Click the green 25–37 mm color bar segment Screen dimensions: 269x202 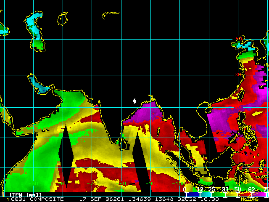pyautogui.click(x=219, y=194)
